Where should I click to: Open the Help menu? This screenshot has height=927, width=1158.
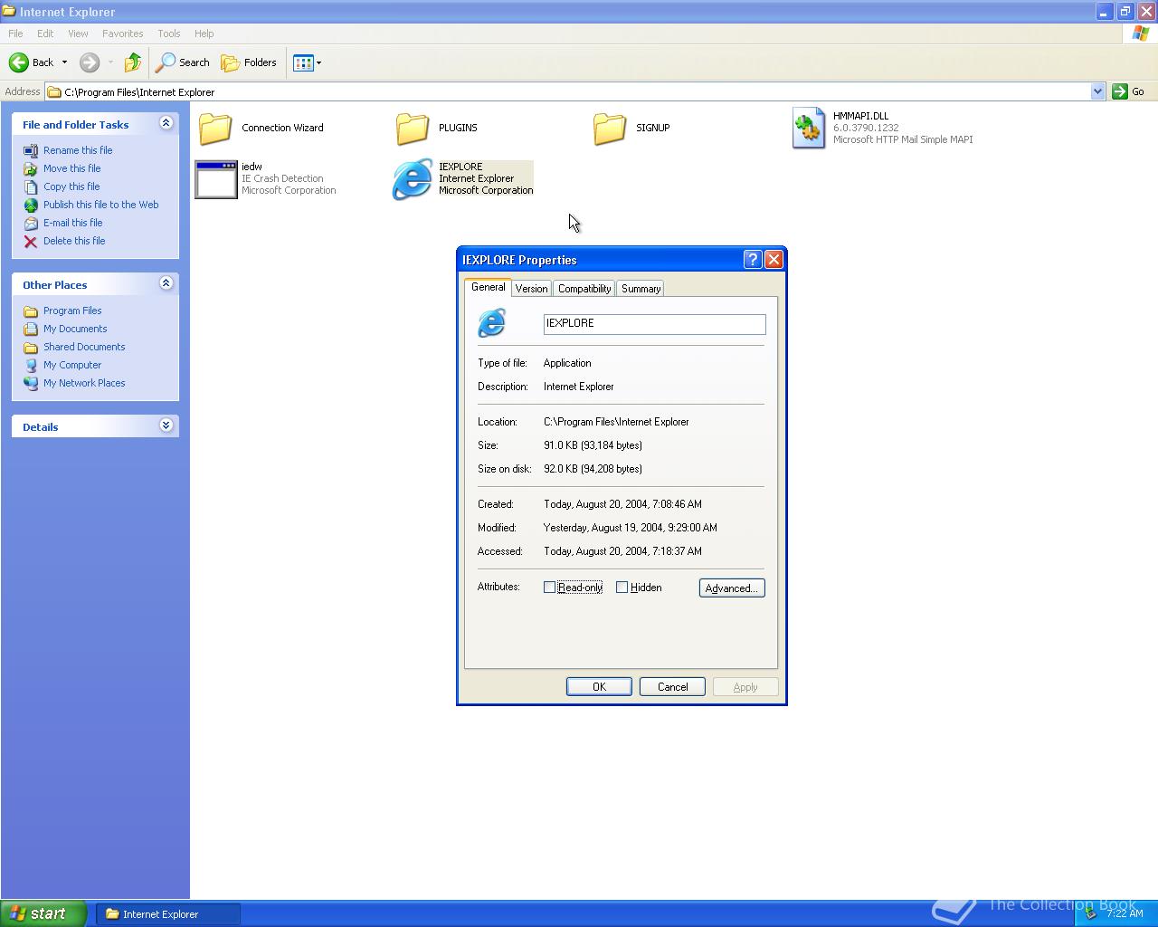click(204, 33)
